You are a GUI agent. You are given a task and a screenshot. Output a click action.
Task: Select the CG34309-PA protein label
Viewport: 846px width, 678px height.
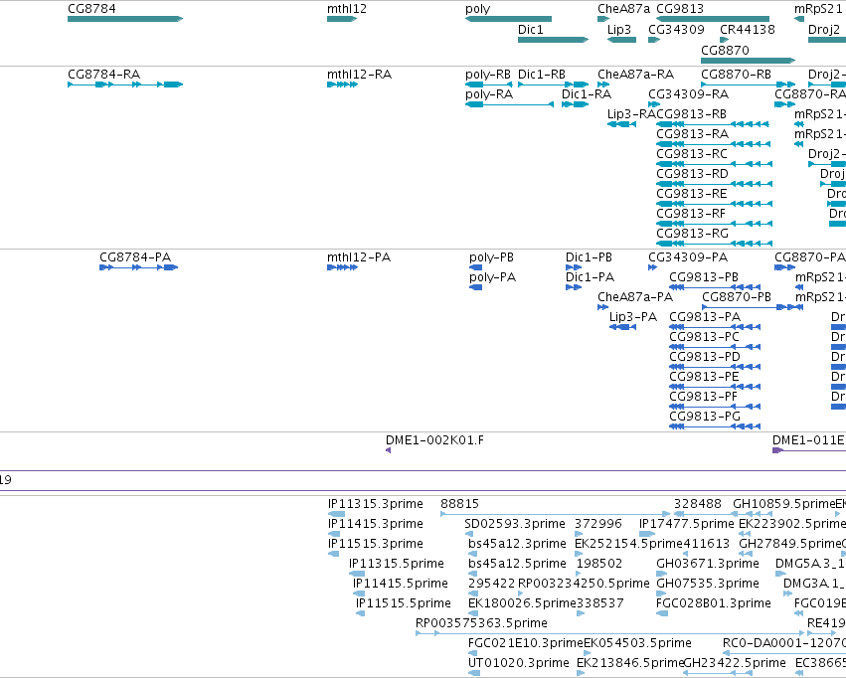[688, 257]
